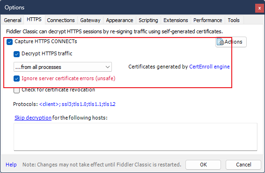Image resolution: width=265 pixels, height=173 pixels.
Task: Click inside the skip hosts text box
Action: (x=135, y=137)
